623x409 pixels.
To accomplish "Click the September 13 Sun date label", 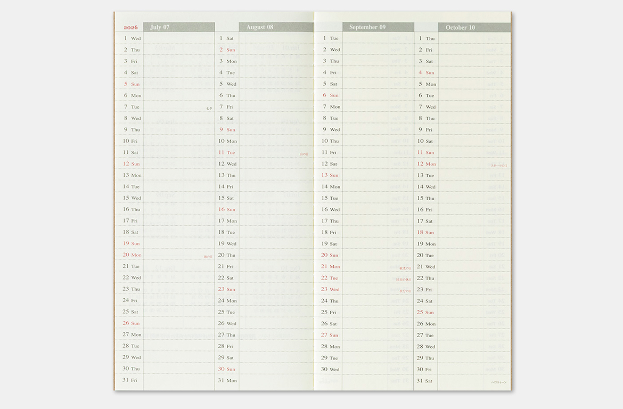I will [330, 175].
